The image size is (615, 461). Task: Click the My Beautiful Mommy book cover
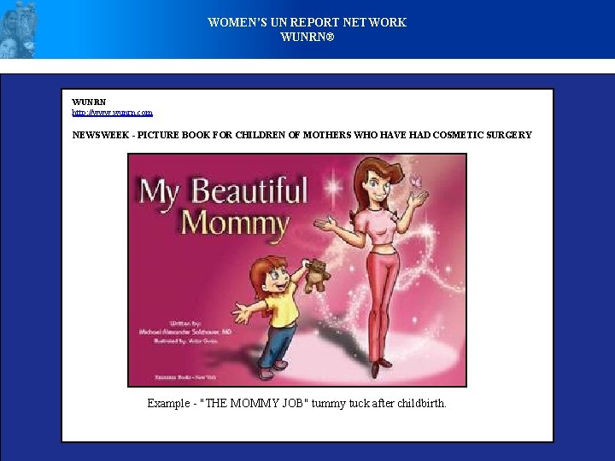[x=297, y=270]
